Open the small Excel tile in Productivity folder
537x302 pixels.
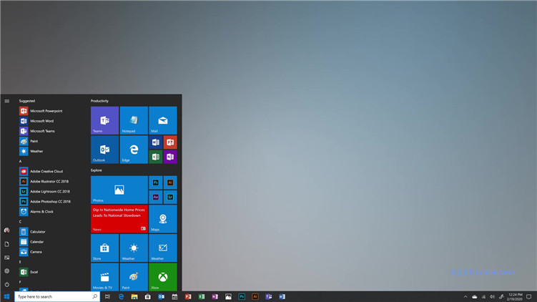(155, 157)
